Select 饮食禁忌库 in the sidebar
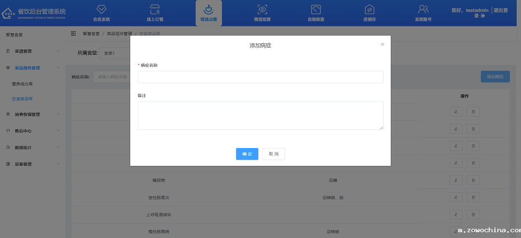This screenshot has height=238, width=521. point(22,99)
